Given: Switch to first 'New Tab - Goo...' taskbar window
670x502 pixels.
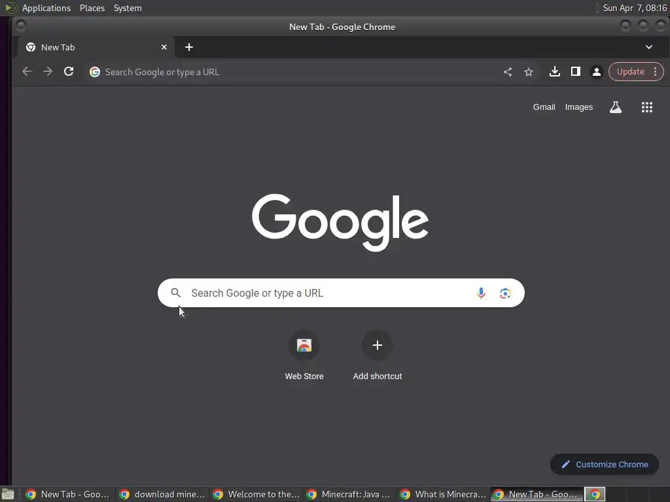Looking at the screenshot, I should (69, 494).
